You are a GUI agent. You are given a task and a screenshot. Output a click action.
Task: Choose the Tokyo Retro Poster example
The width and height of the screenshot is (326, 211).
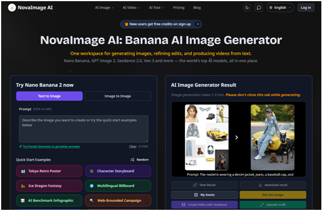tap(49, 171)
